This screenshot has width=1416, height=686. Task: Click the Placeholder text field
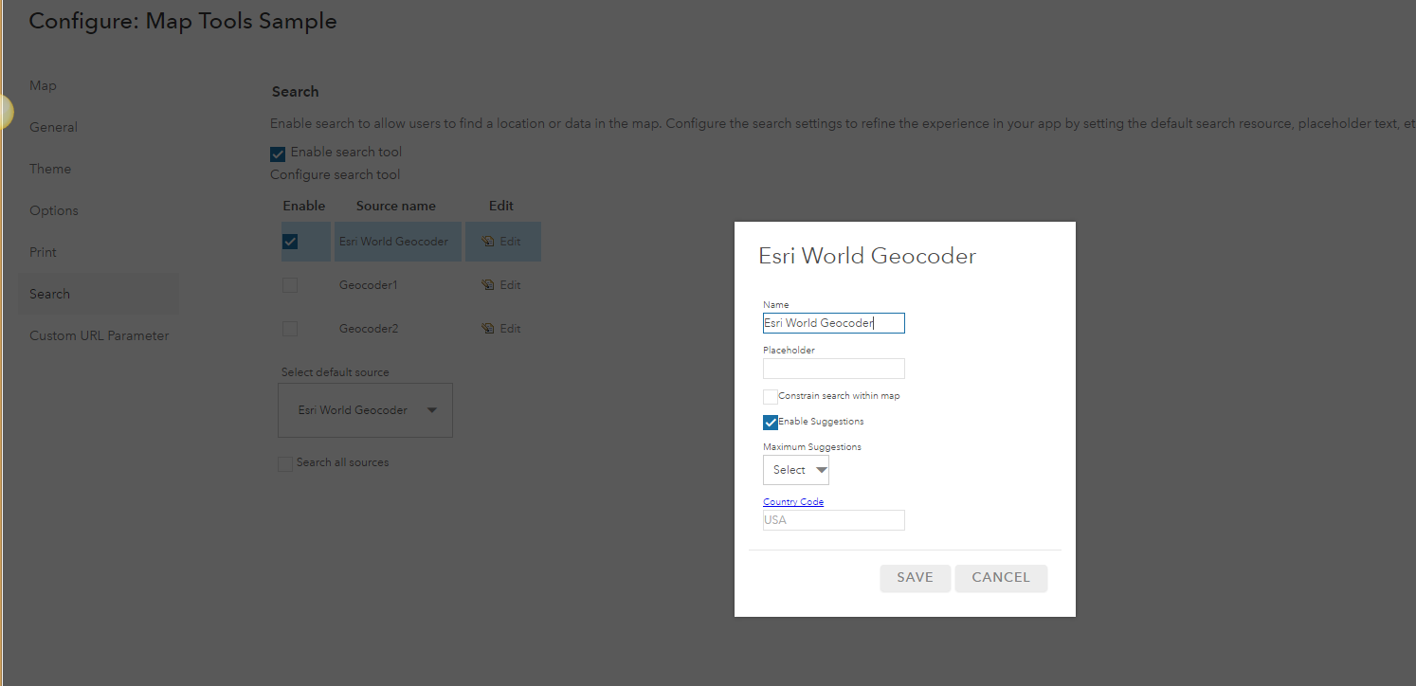point(834,369)
